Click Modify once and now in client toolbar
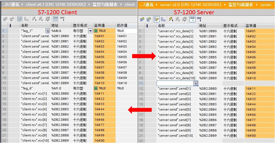The width and height of the screenshot is (275, 143). pos(34,19)
